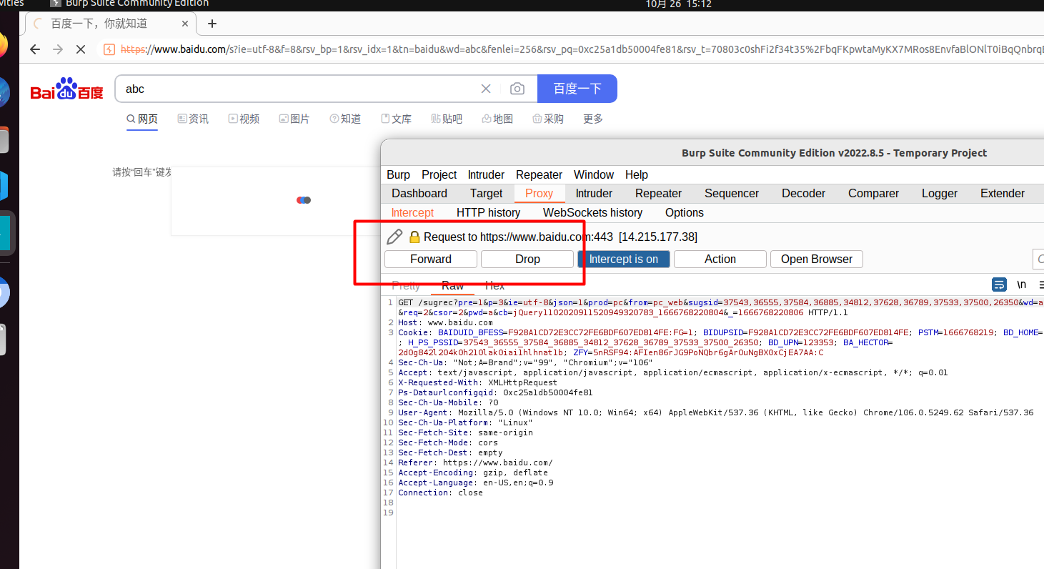Switch to the Comparer tab
This screenshot has width=1044, height=569.
click(x=873, y=193)
